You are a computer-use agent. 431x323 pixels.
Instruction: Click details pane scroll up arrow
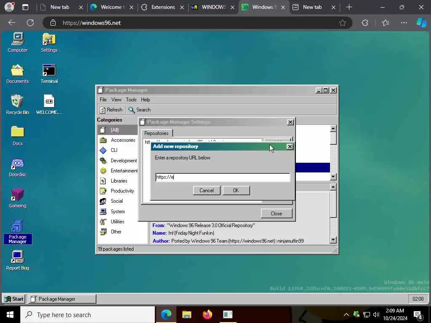333,187
